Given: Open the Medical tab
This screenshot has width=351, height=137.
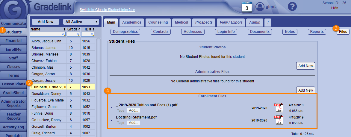Looking at the screenshot, I should [181, 22].
